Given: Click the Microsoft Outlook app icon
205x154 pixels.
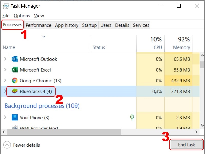Looking at the screenshot, I should click(x=15, y=59).
